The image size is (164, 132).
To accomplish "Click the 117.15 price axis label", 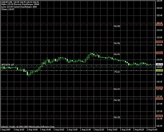I will coord(159,111).
